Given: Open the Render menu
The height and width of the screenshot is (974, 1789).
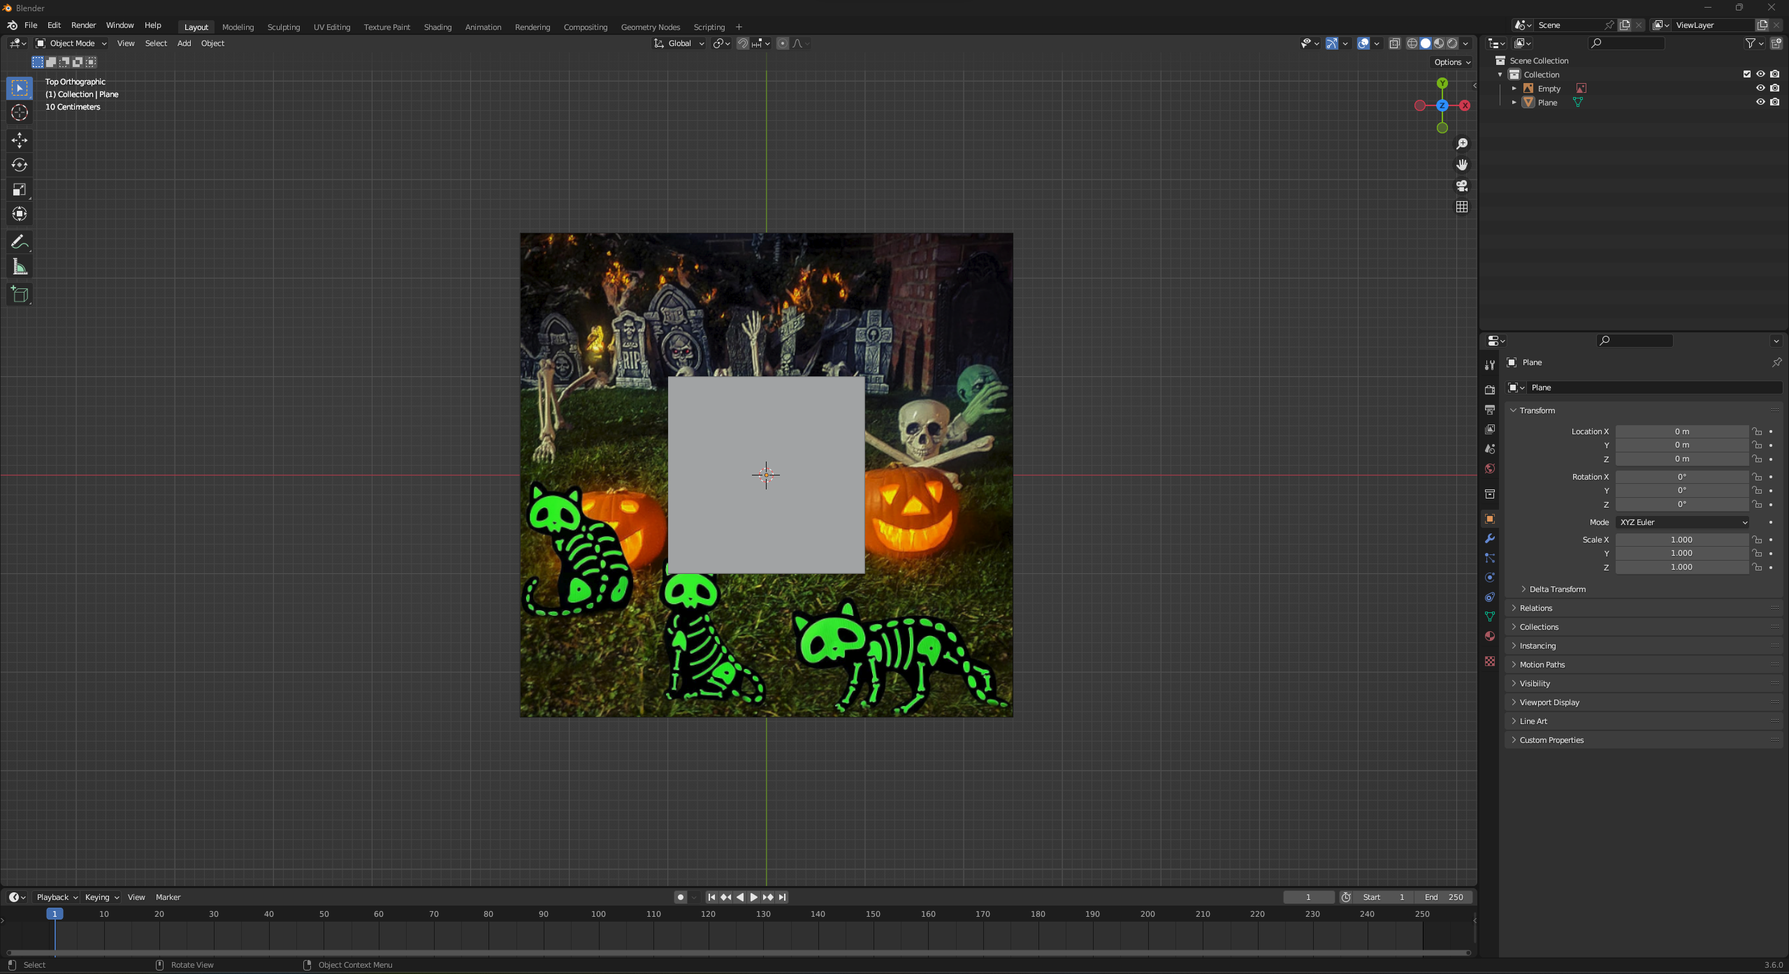Looking at the screenshot, I should point(83,25).
